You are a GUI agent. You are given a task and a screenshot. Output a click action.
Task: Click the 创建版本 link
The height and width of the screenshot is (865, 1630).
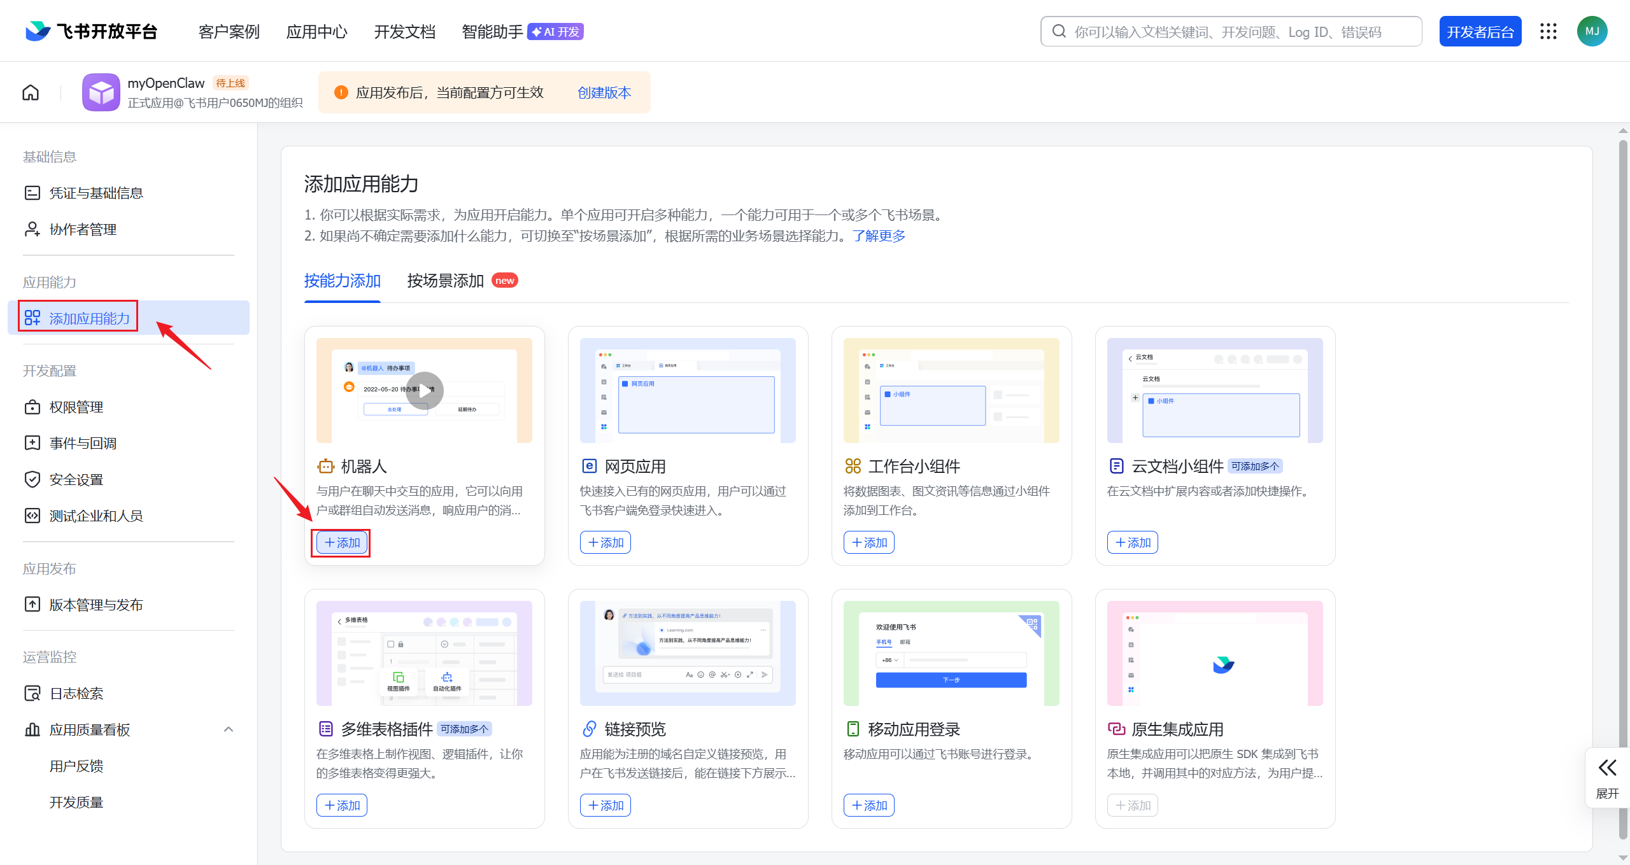pyautogui.click(x=604, y=93)
